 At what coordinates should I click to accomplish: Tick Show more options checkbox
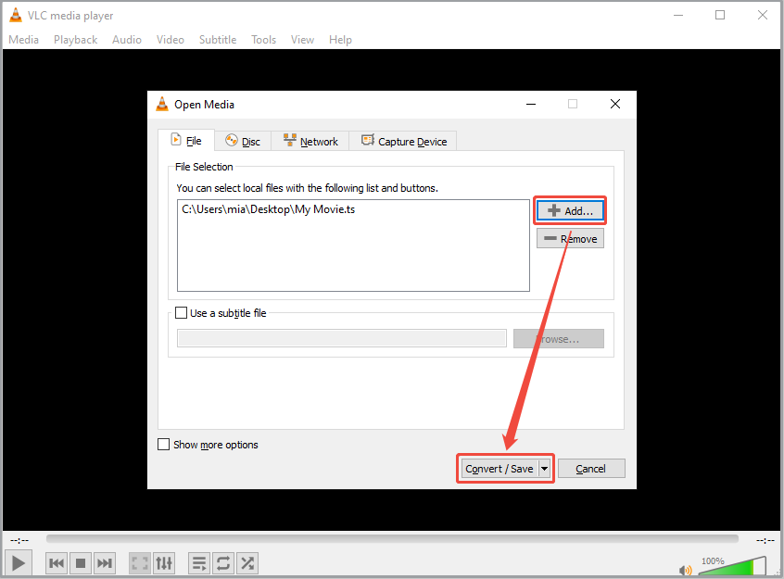[x=163, y=445]
